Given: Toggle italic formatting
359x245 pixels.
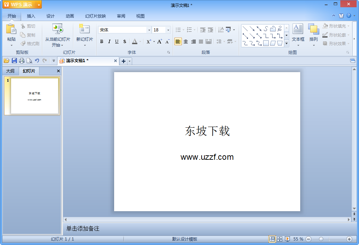Looking at the screenshot, I should tap(109, 41).
